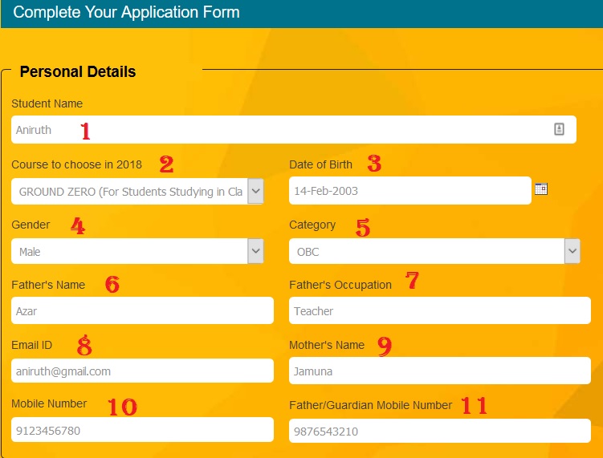The height and width of the screenshot is (458, 603).
Task: Click the Mother's Name field with Jamuna
Action: [x=439, y=371]
